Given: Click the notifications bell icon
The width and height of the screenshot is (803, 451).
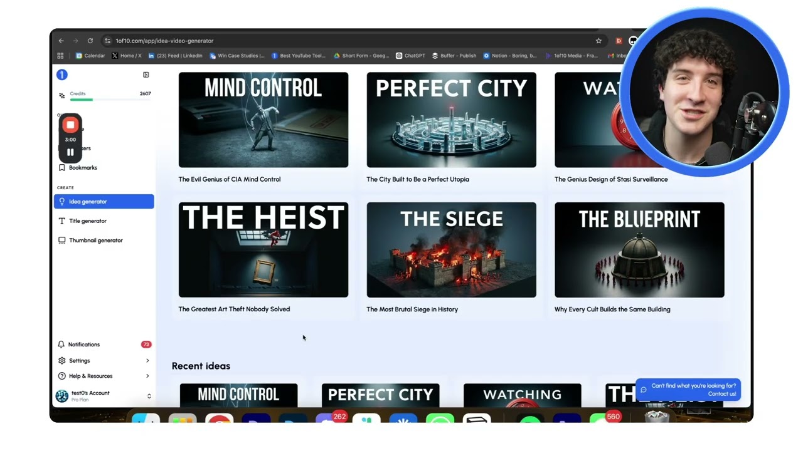Looking at the screenshot, I should 61,345.
